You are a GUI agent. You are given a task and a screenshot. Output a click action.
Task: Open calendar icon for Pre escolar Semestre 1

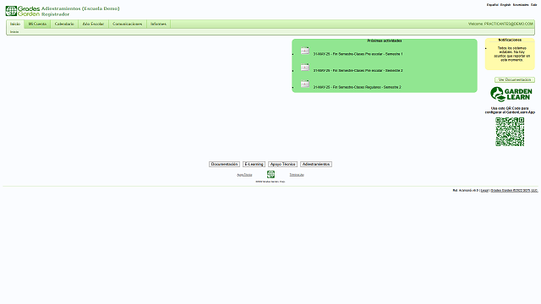(305, 51)
